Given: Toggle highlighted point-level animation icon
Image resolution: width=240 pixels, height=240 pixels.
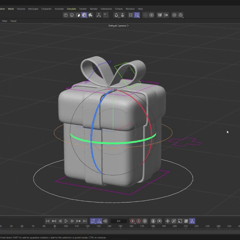Looking at the screenshot, I should pos(192,221).
